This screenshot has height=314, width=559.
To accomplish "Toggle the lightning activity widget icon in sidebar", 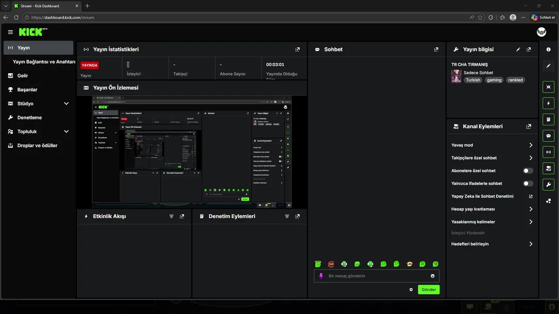I will coord(549,103).
